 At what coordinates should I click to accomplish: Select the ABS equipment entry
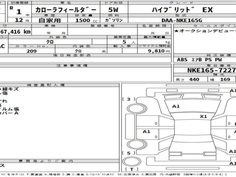182,60
